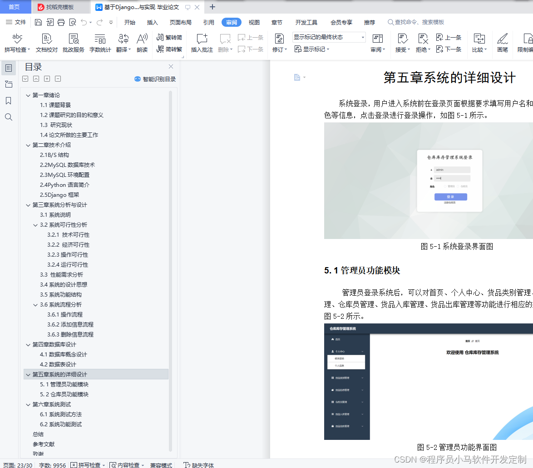The image size is (533, 468).
Task: Switch to the 视图 ribbon tab
Action: tap(254, 22)
